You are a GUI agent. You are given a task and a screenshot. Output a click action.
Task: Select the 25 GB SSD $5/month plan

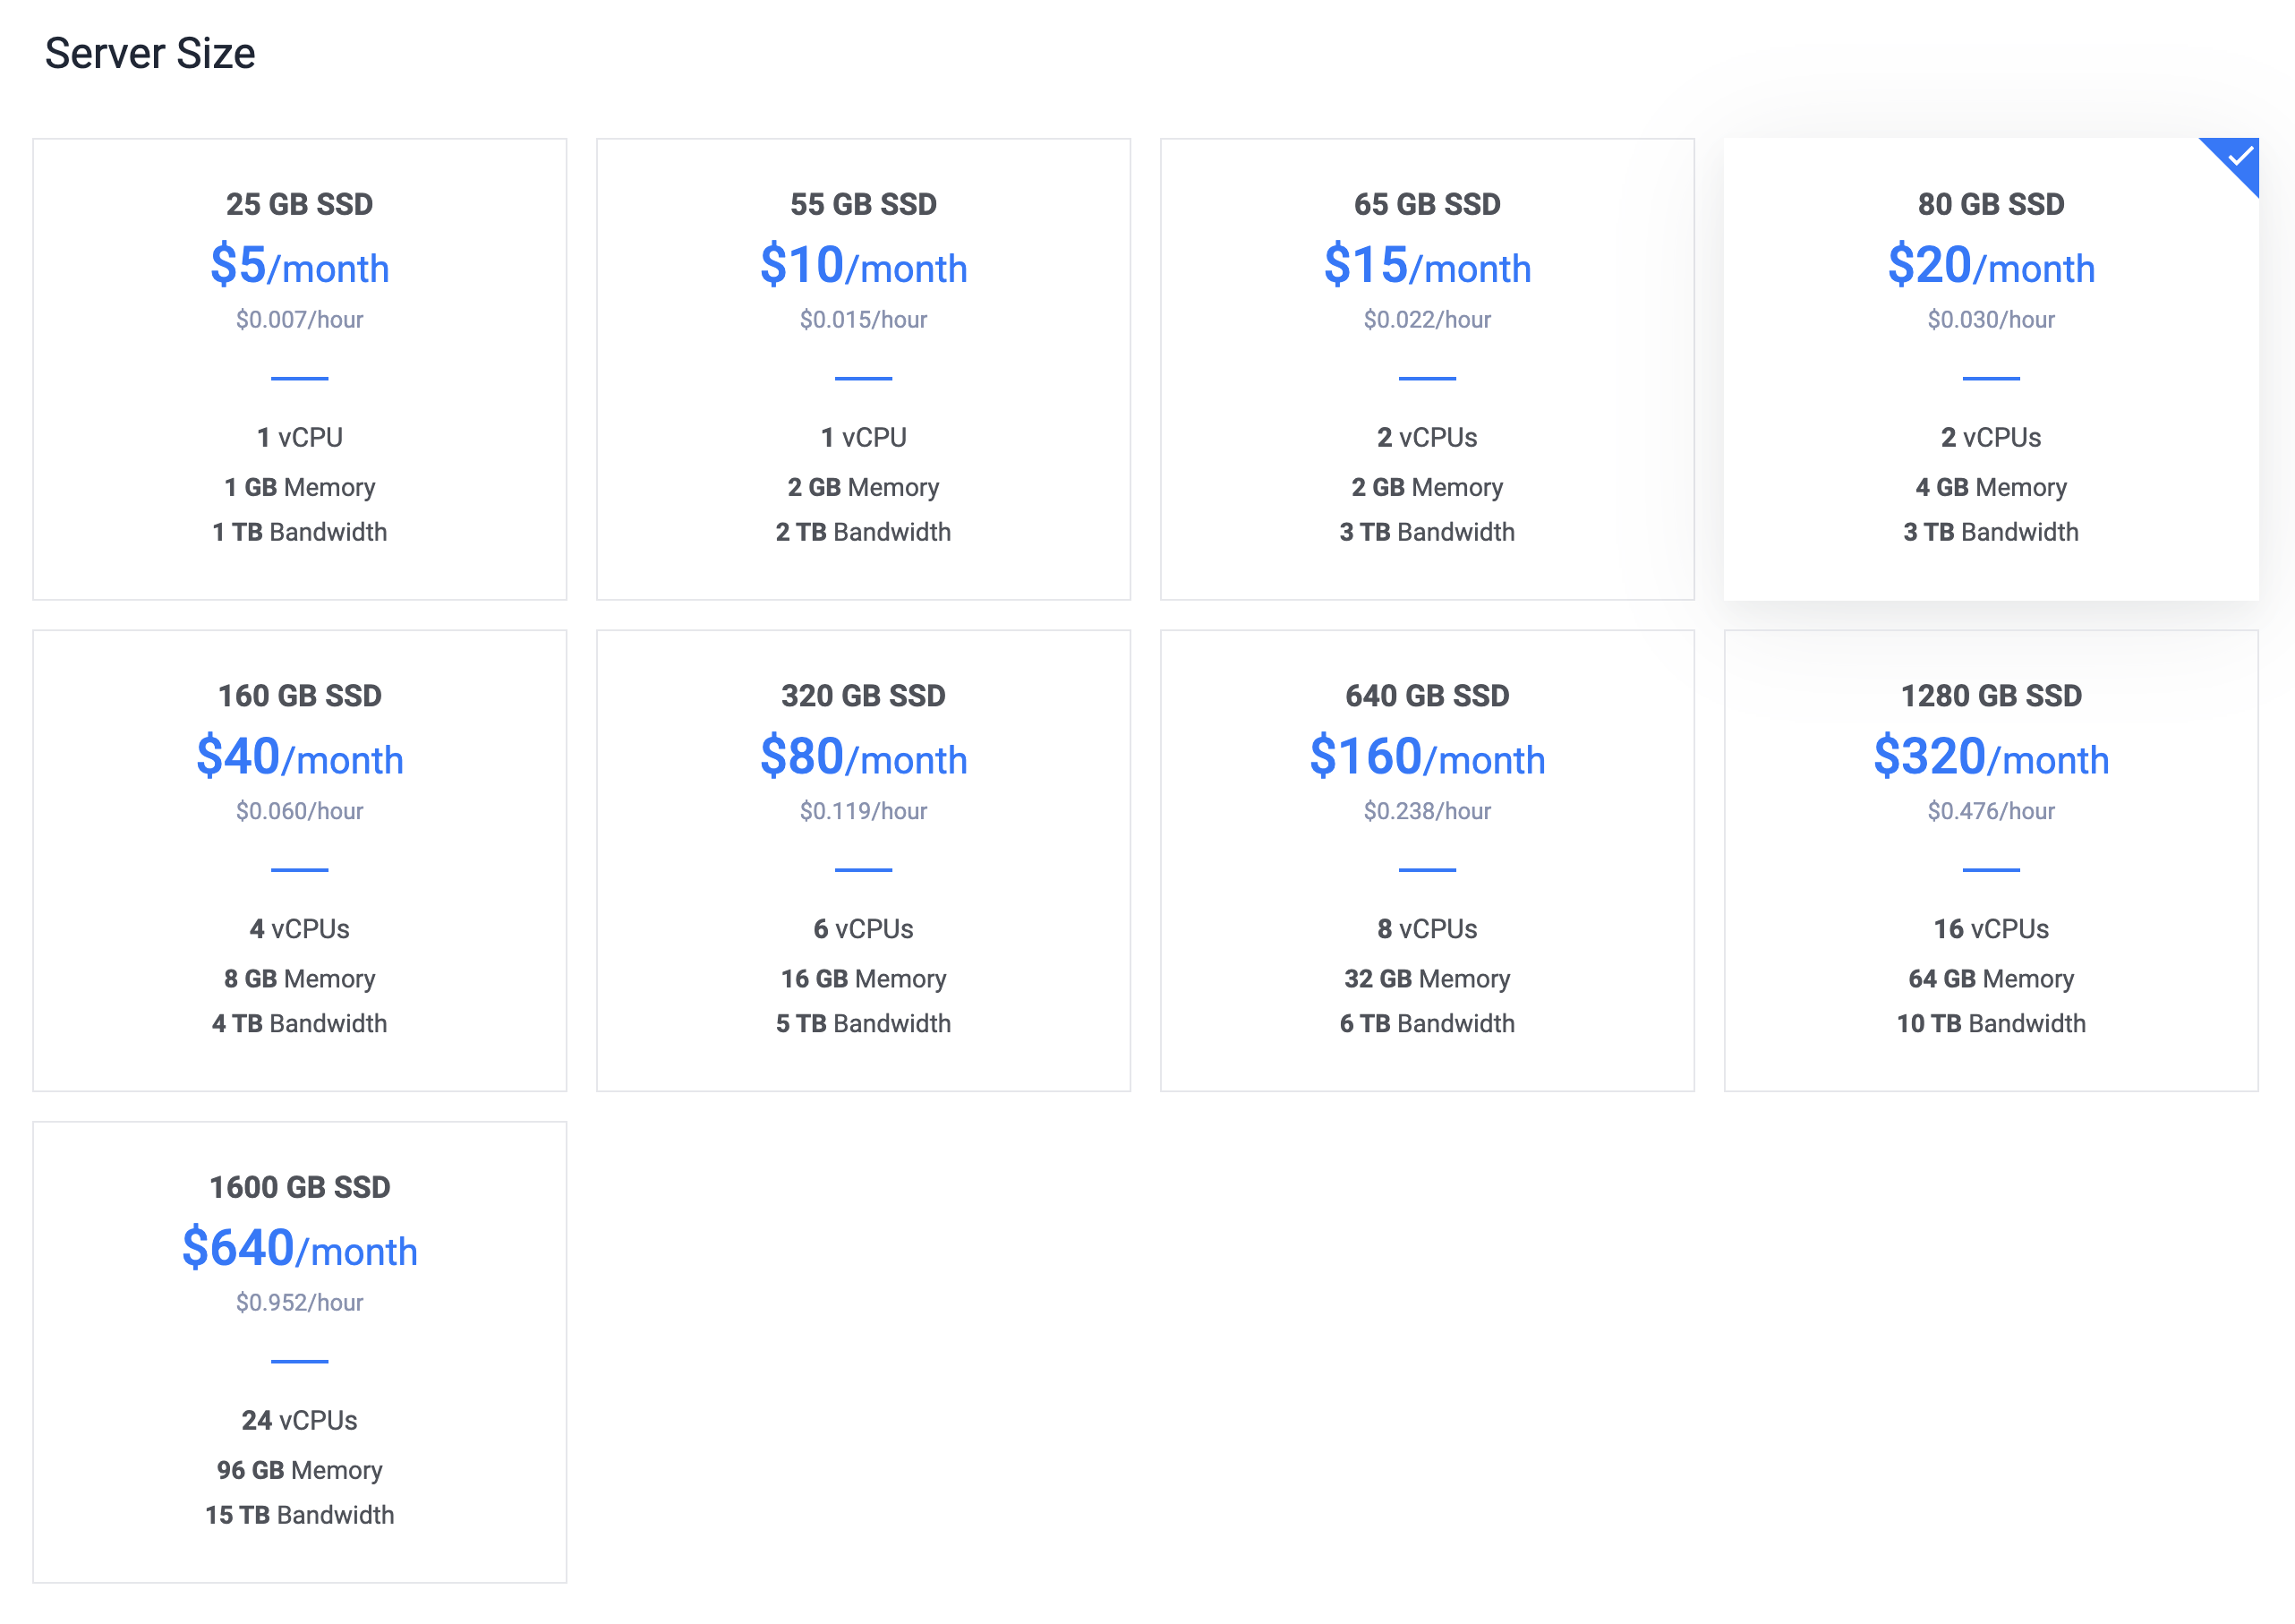click(x=299, y=369)
